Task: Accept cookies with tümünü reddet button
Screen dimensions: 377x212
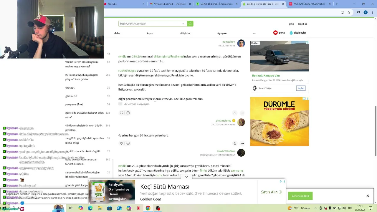Action: (300, 196)
